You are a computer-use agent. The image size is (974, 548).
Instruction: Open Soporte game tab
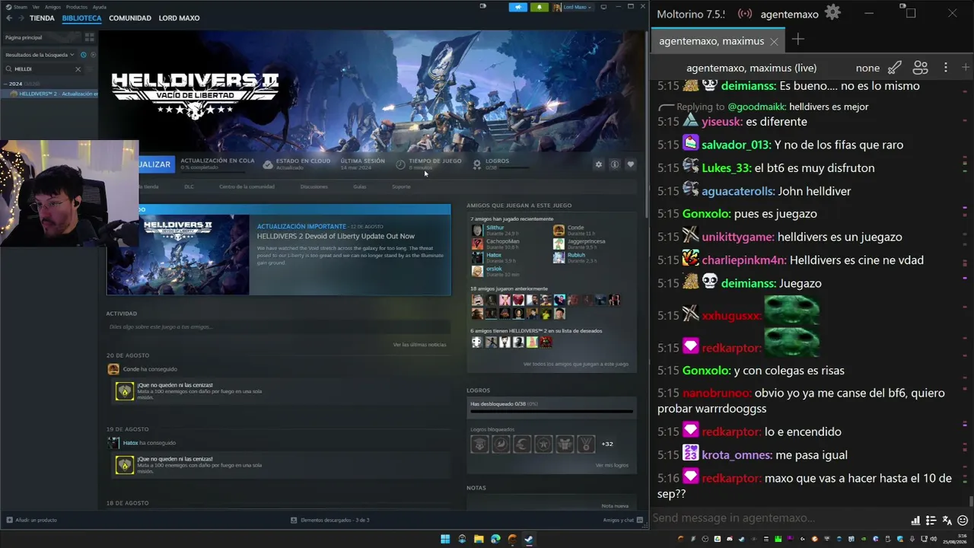pos(401,186)
